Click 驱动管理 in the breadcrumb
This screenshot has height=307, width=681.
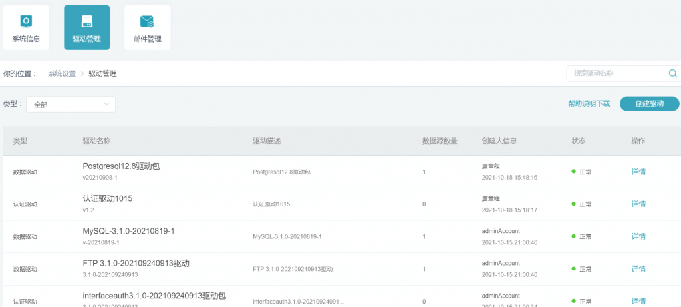tap(102, 73)
